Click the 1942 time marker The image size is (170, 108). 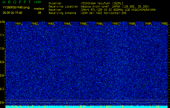pyautogui.click(x=34, y=23)
